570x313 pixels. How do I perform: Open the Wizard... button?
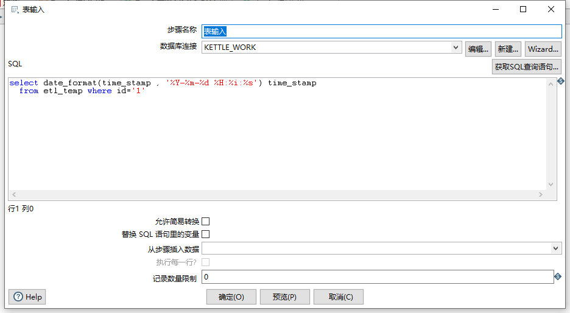coord(543,49)
